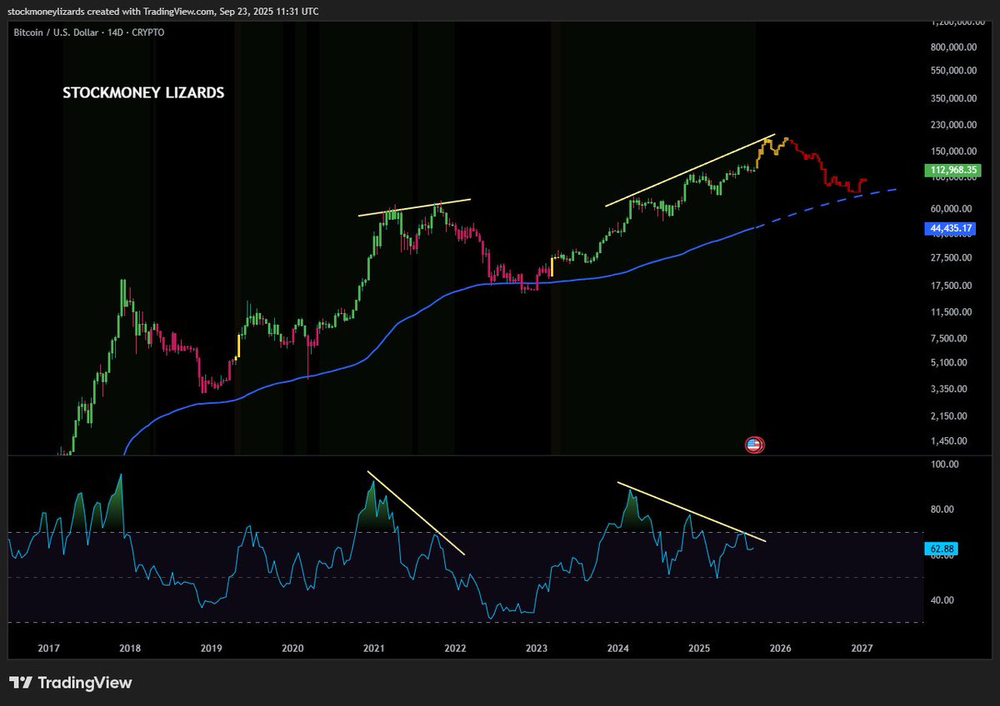This screenshot has height=706, width=1000.
Task: Click the STOCKMONEY LIZARDS label
Action: (x=143, y=94)
